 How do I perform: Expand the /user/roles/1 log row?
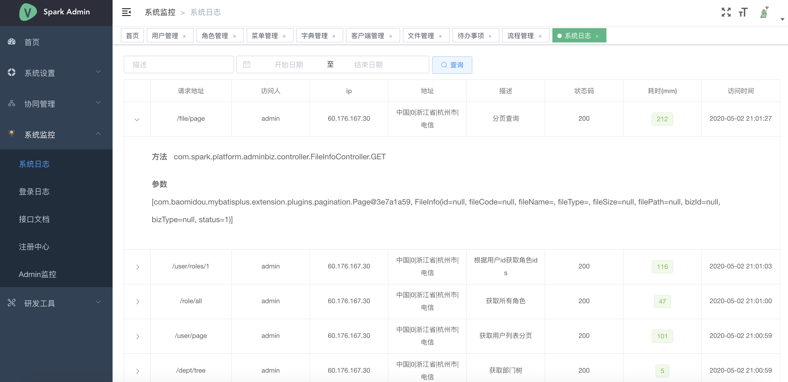138,267
